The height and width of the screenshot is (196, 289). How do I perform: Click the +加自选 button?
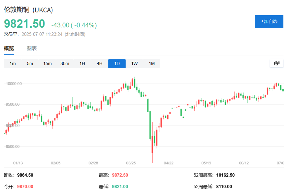[269, 22]
